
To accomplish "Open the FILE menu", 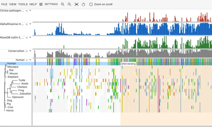I will (x=4, y=4).
